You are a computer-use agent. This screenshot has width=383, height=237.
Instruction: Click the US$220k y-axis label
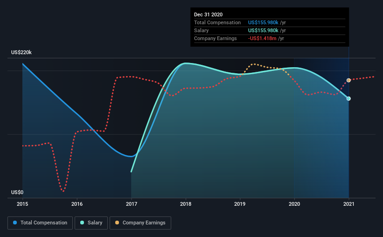(x=21, y=53)
